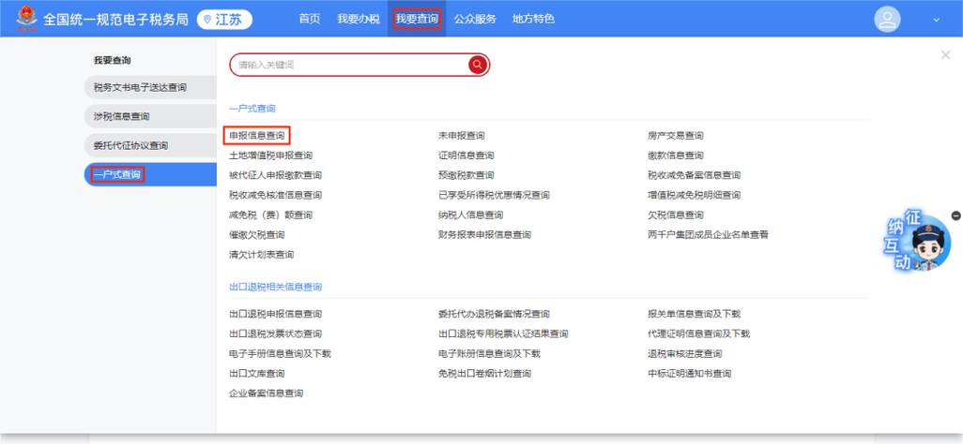The image size is (963, 444).
Task: Open the 公众服务 menu
Action: [x=475, y=19]
